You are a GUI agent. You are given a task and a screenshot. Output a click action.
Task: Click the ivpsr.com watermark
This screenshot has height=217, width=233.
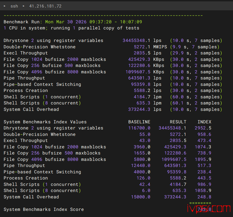208,209
